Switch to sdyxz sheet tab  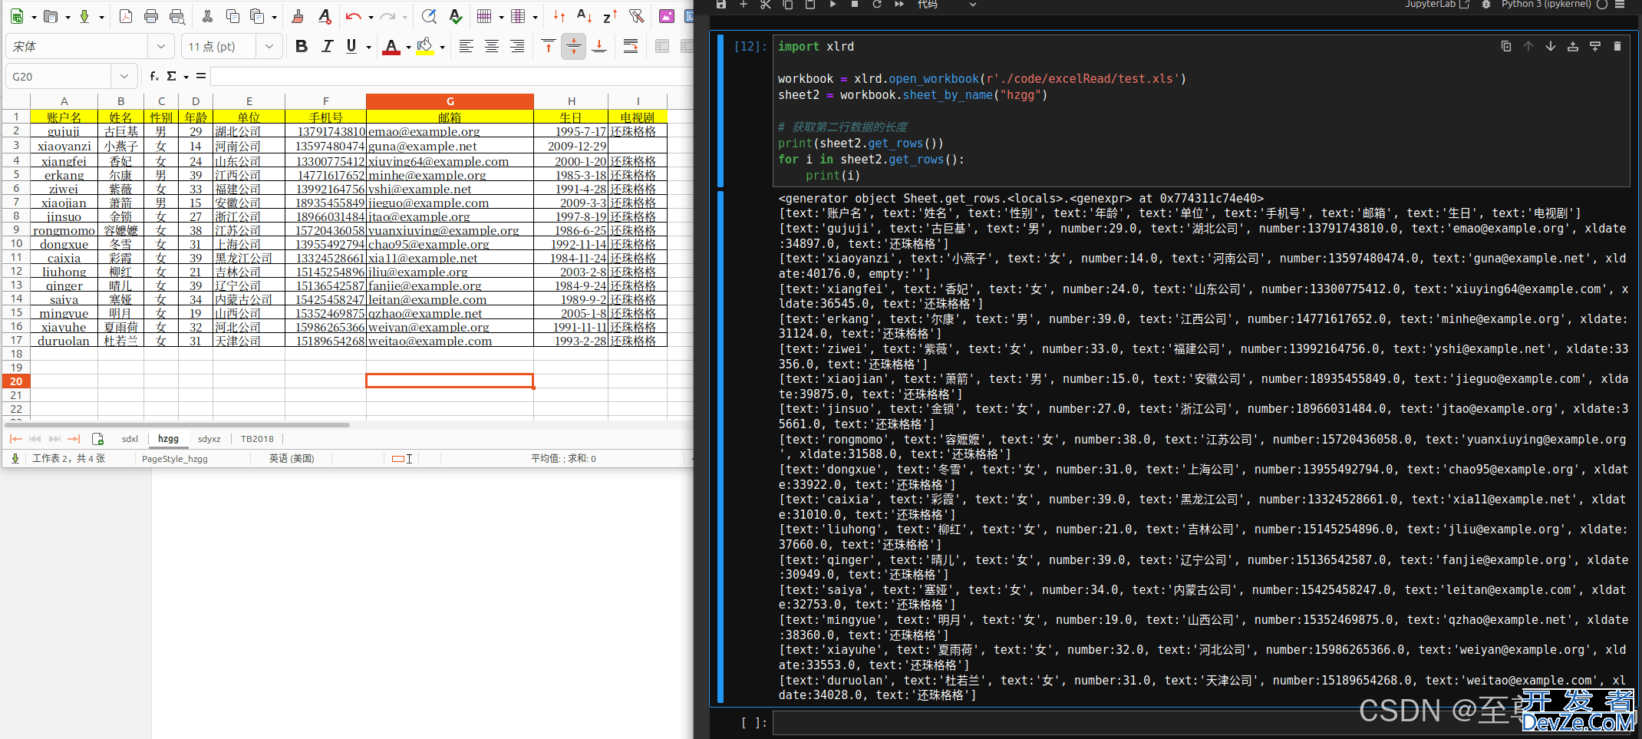tap(209, 439)
